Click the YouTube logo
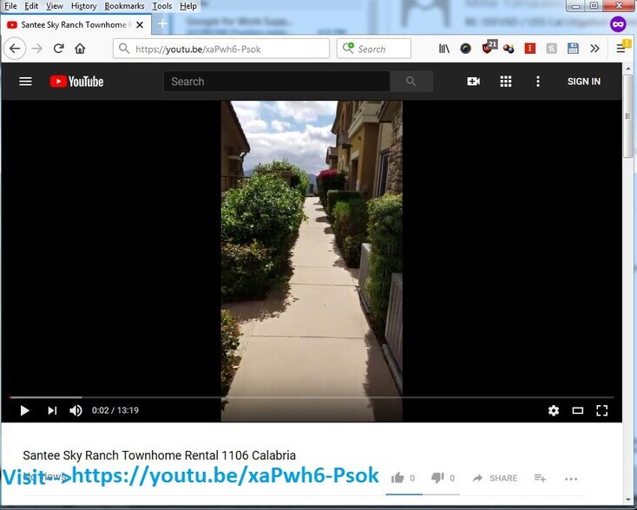This screenshot has height=510, width=637. coord(76,82)
